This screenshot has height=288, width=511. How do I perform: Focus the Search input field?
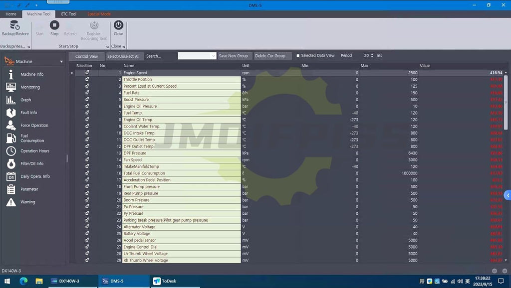pyautogui.click(x=160, y=56)
